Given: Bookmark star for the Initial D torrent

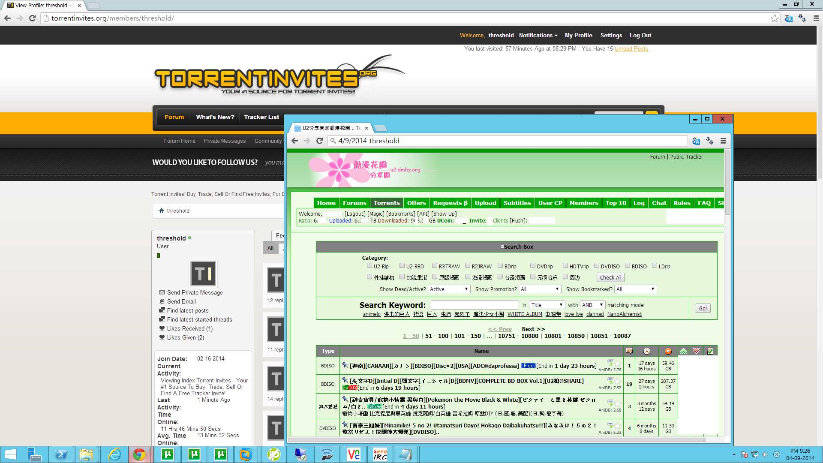Looking at the screenshot, I should (x=618, y=381).
